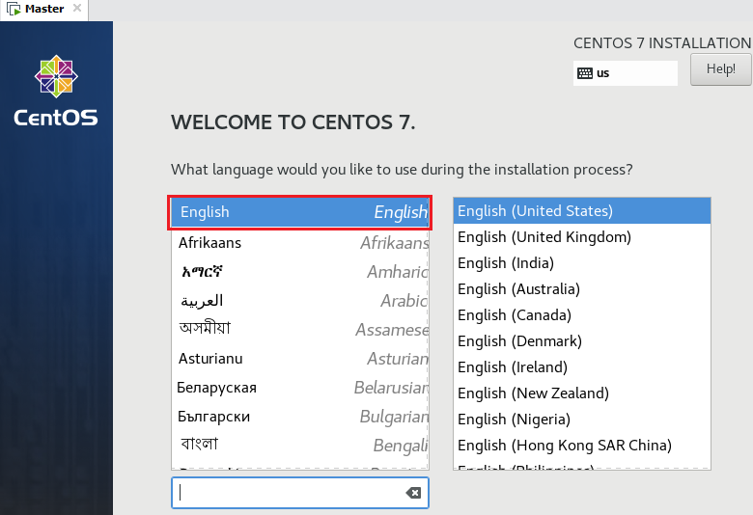Viewport: 753px width, 515px height.
Task: Select Asturianu in the language list
Action: pyautogui.click(x=299, y=359)
